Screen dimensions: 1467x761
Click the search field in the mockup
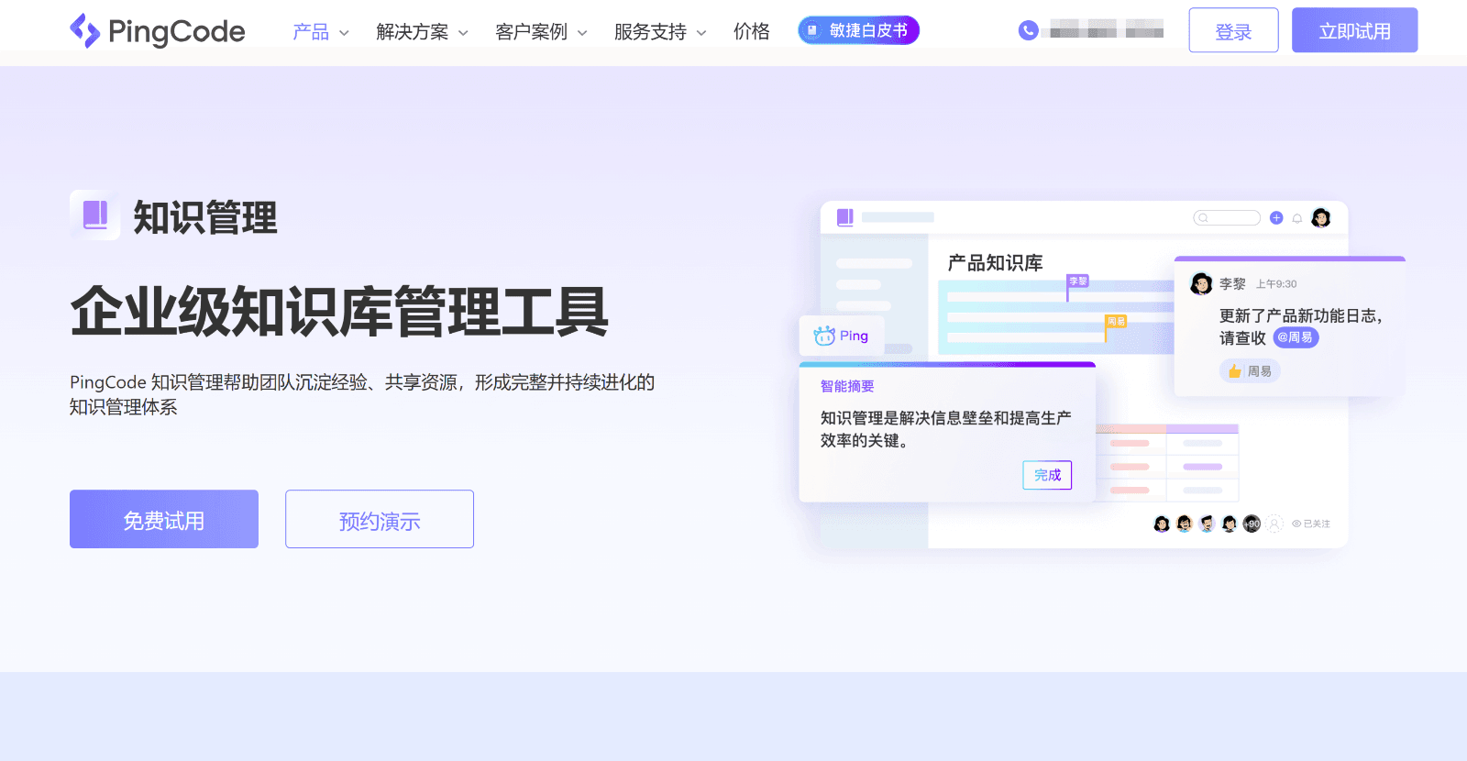coord(1227,218)
